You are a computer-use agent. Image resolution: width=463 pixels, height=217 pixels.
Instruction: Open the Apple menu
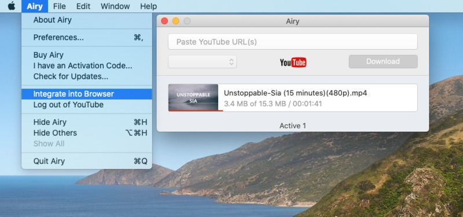click(12, 6)
